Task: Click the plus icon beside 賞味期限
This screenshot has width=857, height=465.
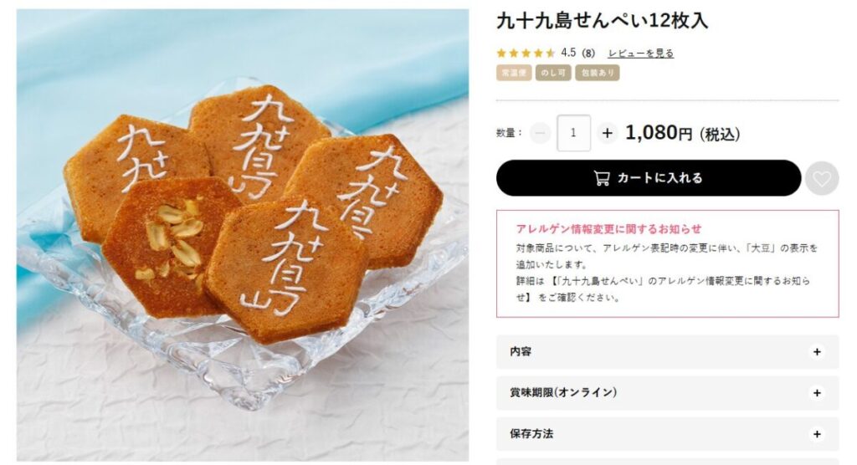Action: 817,393
